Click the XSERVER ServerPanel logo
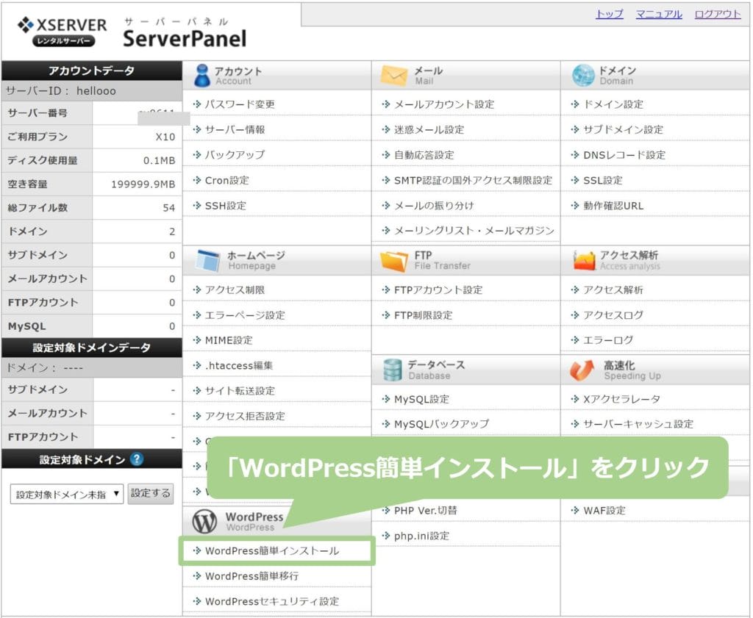This screenshot has height=618, width=753. tap(131, 32)
